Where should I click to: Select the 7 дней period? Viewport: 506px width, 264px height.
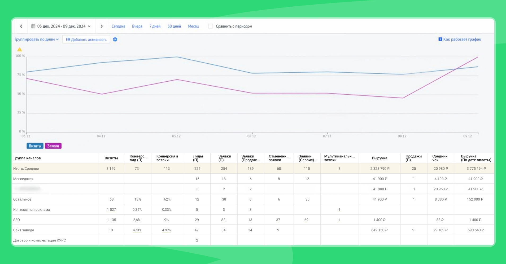(155, 26)
